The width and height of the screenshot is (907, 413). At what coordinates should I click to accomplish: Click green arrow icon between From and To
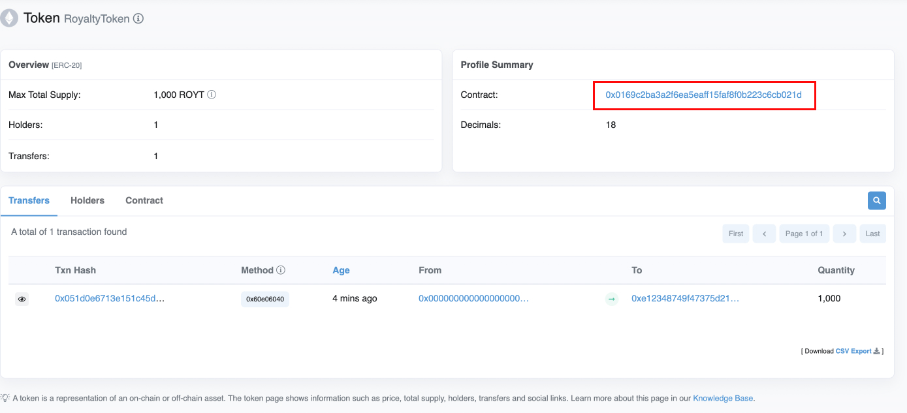coord(612,299)
